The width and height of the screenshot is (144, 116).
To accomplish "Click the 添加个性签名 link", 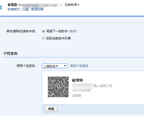I will (x=79, y=66).
